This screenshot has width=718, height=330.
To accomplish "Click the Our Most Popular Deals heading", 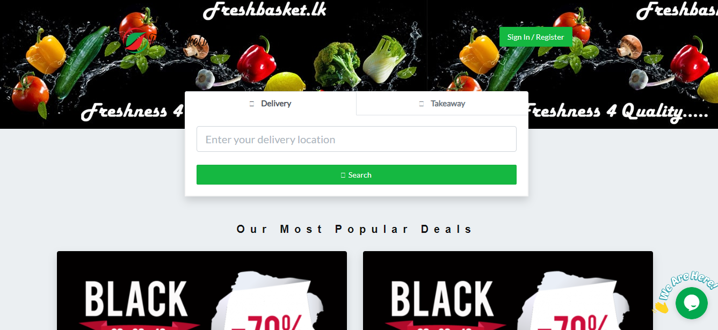I will pyautogui.click(x=355, y=229).
